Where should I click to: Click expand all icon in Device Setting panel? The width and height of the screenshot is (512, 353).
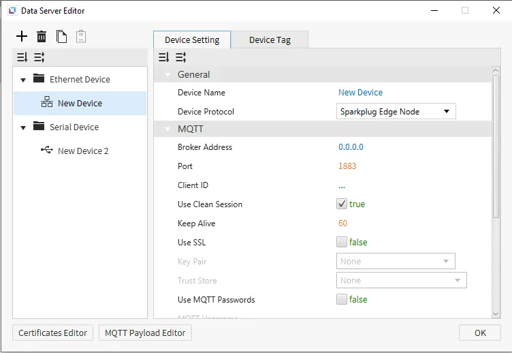coord(163,58)
